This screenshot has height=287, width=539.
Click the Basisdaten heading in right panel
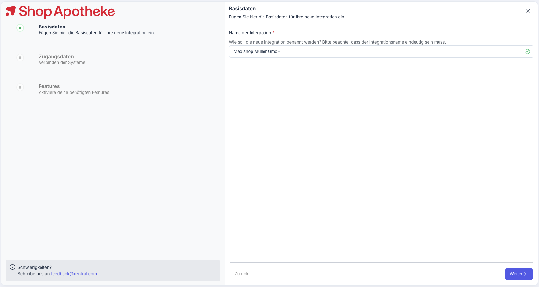[242, 9]
